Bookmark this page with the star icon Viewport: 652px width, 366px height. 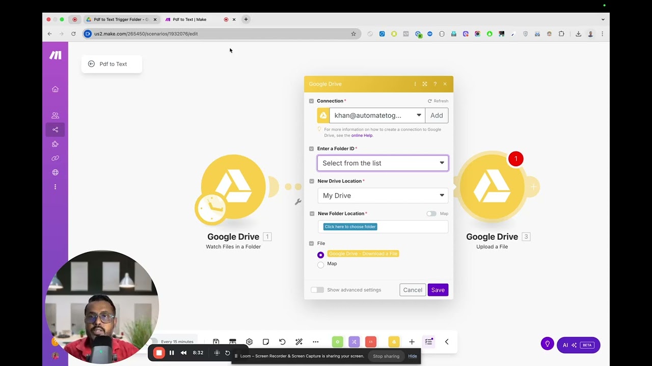(x=354, y=34)
